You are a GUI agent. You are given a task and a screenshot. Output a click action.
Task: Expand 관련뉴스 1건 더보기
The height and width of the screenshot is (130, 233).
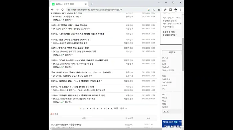(63, 20)
